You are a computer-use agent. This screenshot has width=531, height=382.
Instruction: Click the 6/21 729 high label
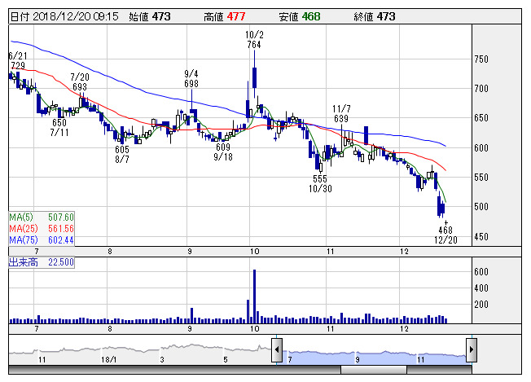16,59
